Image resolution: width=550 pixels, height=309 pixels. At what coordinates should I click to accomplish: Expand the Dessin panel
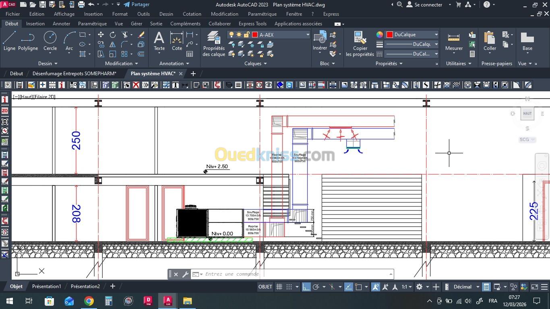click(48, 64)
